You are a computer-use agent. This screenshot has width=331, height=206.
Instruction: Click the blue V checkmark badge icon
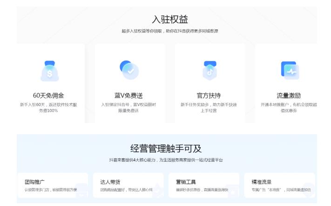pyautogui.click(x=129, y=69)
